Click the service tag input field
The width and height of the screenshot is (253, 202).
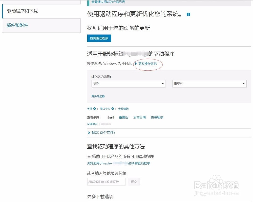(106, 181)
